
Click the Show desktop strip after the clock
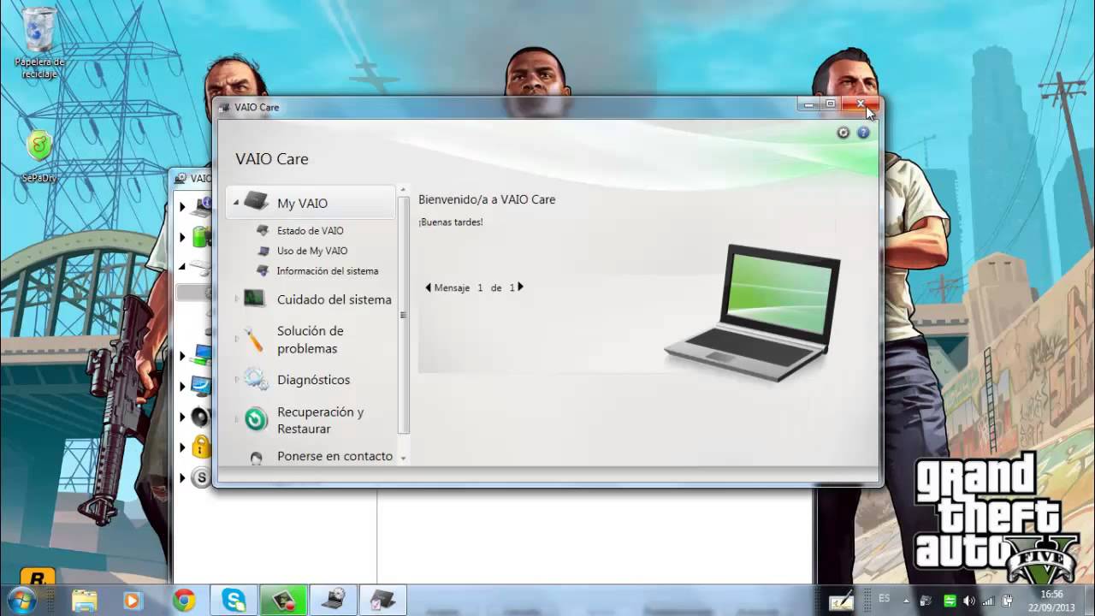pos(1089,601)
